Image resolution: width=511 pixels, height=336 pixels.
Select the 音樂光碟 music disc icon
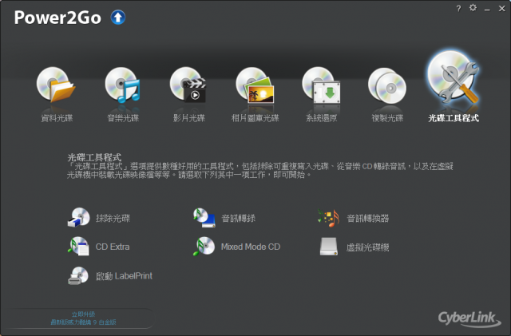[x=122, y=85]
